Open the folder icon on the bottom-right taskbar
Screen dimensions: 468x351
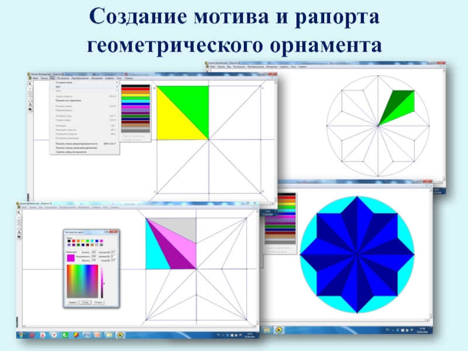(267, 330)
